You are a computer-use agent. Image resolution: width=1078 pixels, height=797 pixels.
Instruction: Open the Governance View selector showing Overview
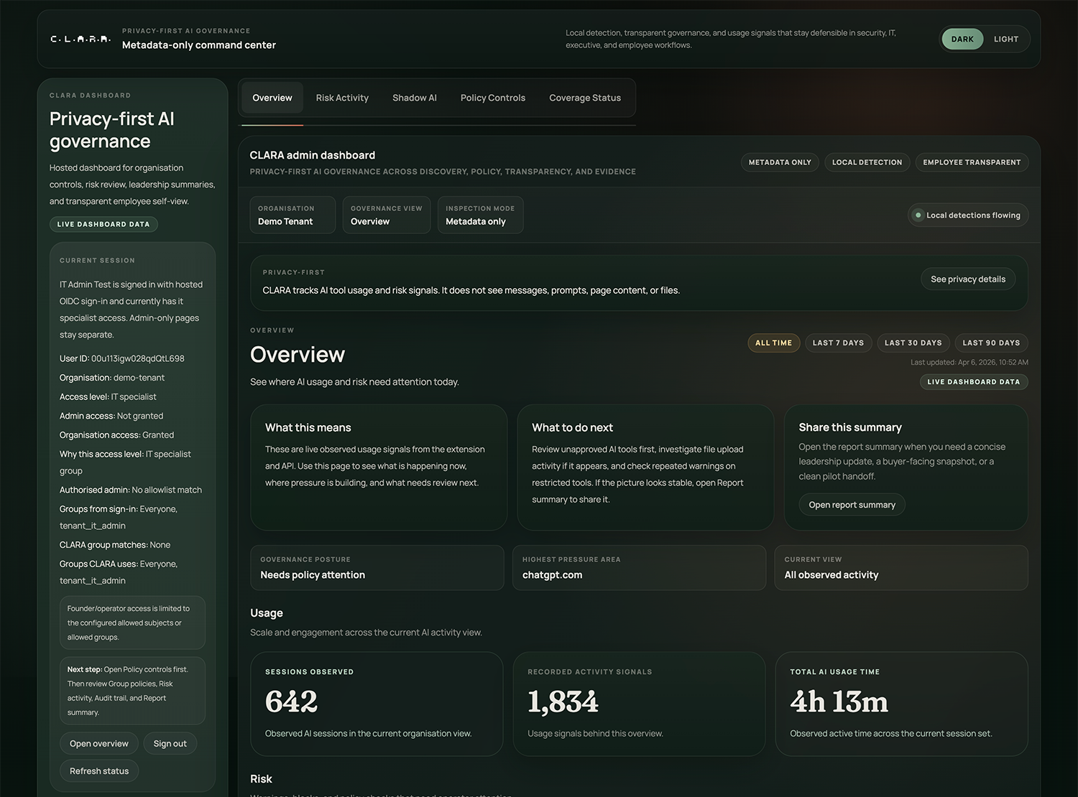(x=386, y=215)
